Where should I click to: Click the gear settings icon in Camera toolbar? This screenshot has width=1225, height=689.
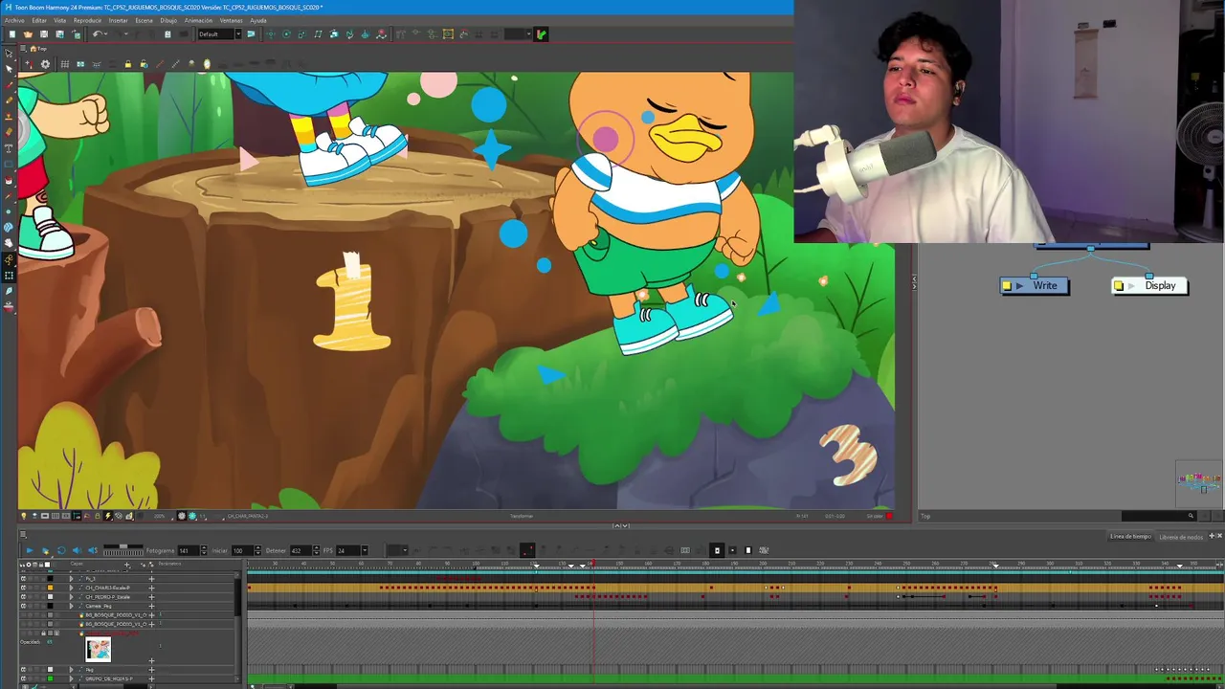tap(45, 64)
